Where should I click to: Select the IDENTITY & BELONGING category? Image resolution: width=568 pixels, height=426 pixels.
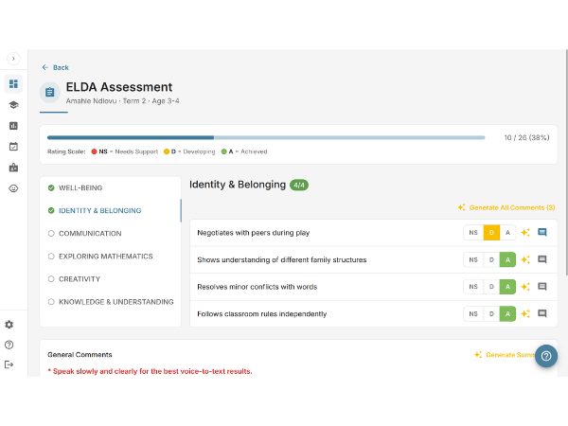point(111,211)
